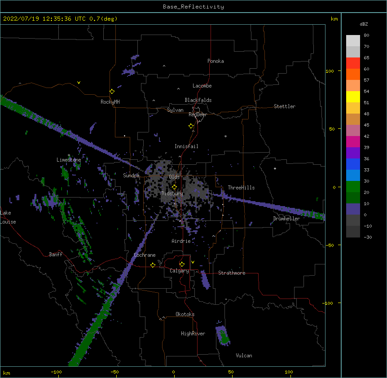The height and width of the screenshot is (378, 387).
Task: Click the RedDeer city label
Action: (x=198, y=114)
